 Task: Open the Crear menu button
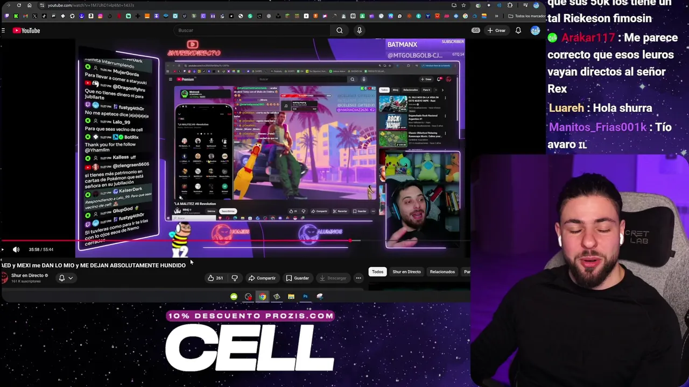point(496,31)
